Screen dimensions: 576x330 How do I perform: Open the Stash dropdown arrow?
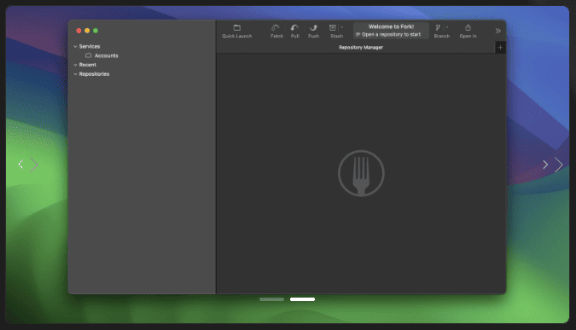coord(342,27)
